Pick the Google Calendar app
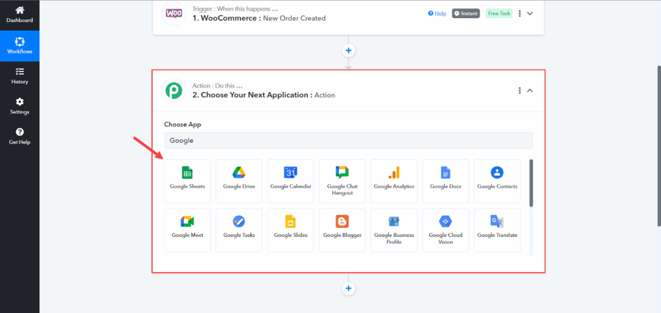This screenshot has height=313, width=661. [x=290, y=181]
